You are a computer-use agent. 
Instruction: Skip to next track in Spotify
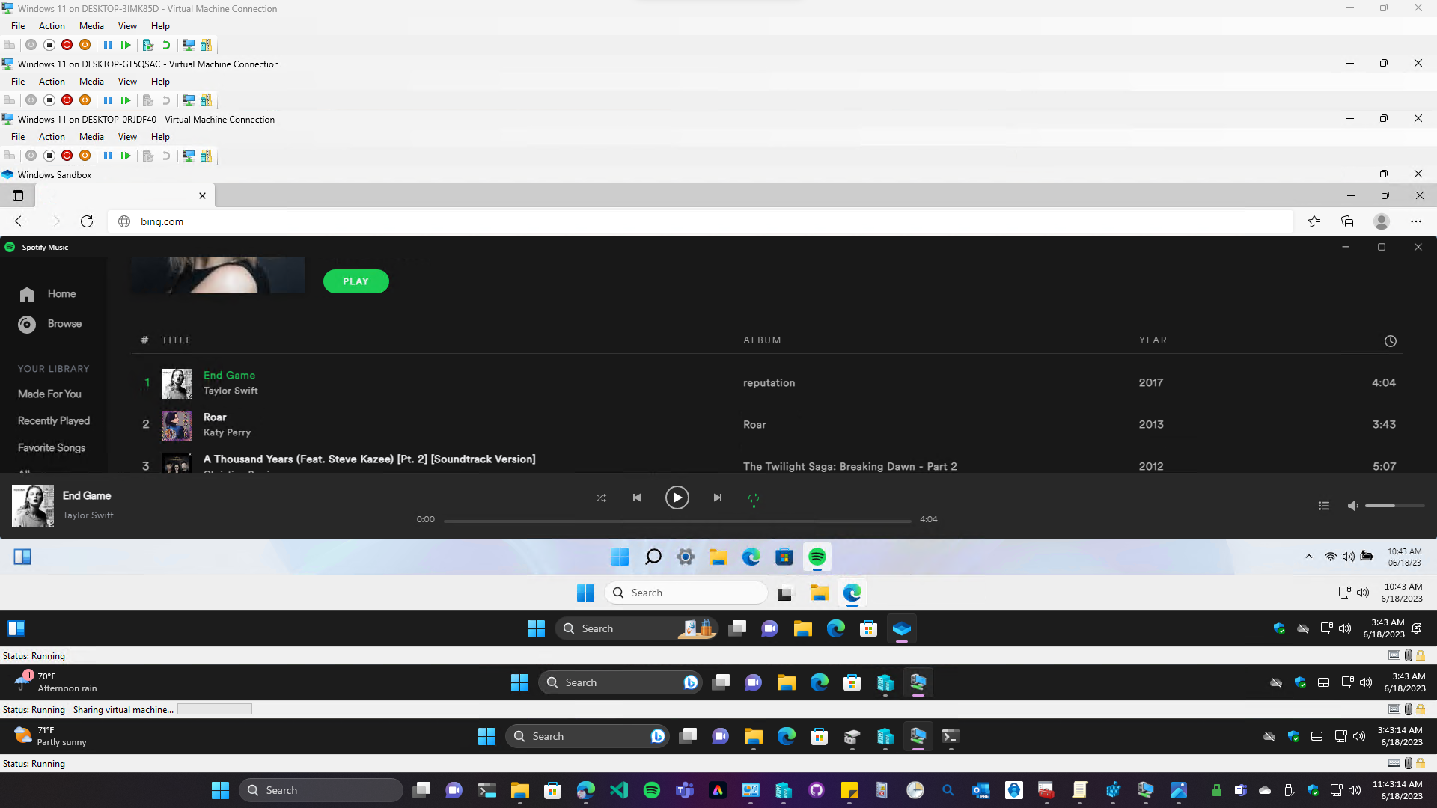click(718, 498)
